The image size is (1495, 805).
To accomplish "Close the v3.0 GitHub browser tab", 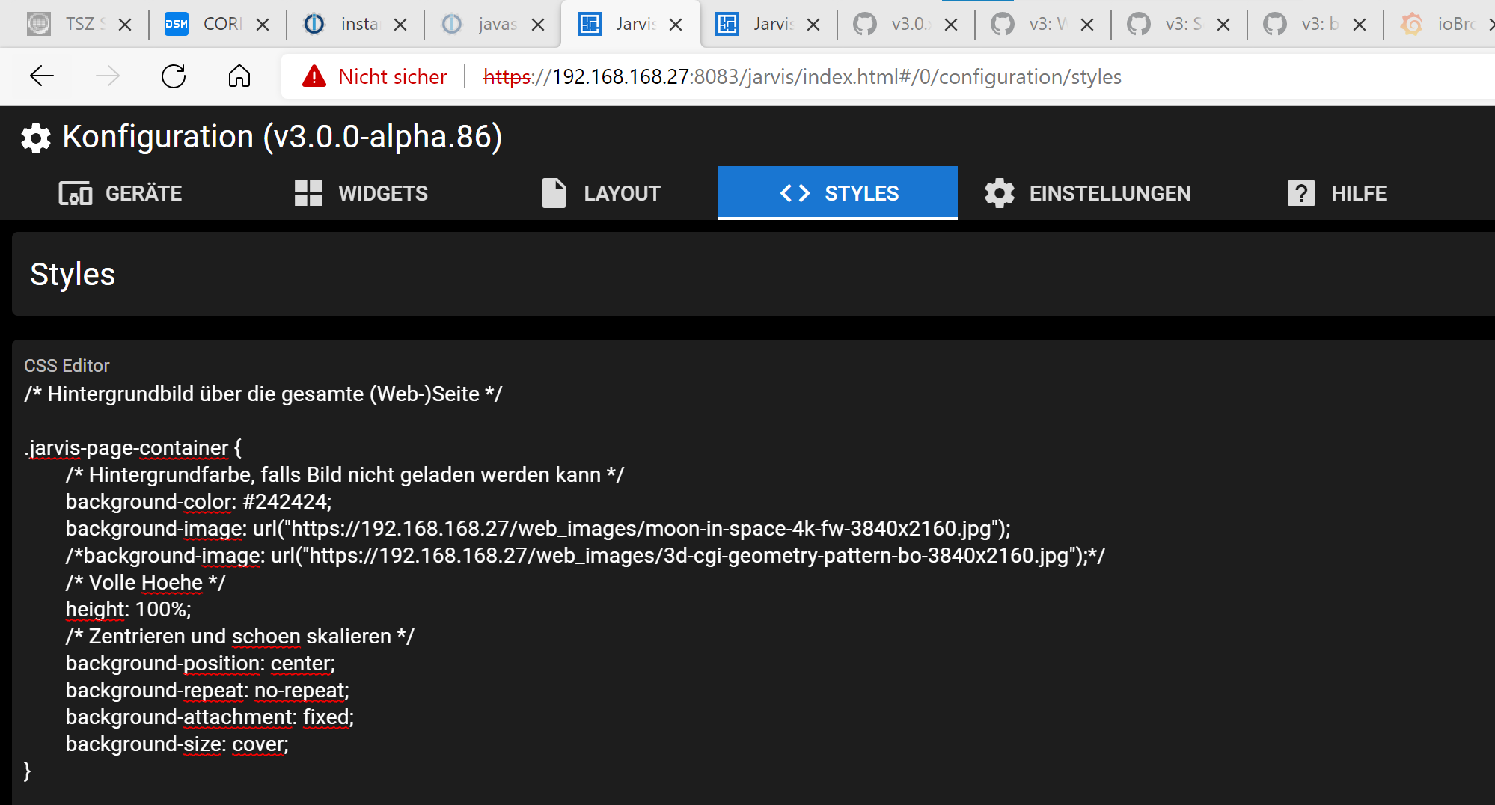I will point(951,25).
